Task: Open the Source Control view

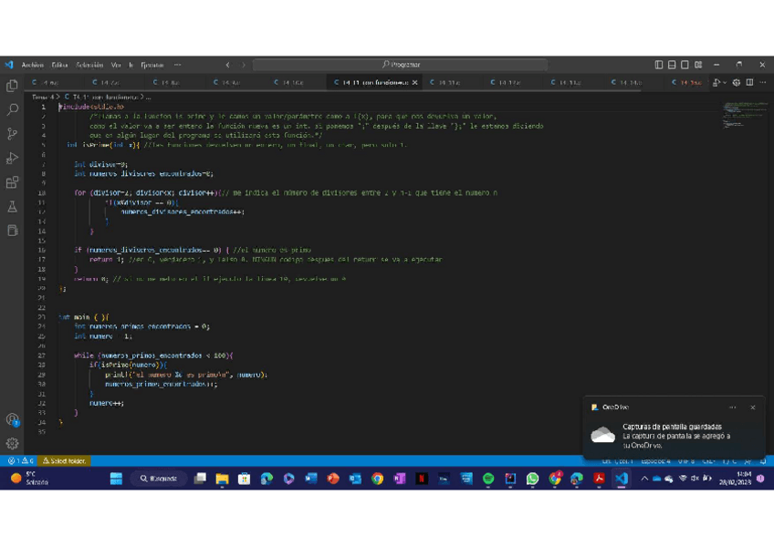Action: click(12, 134)
